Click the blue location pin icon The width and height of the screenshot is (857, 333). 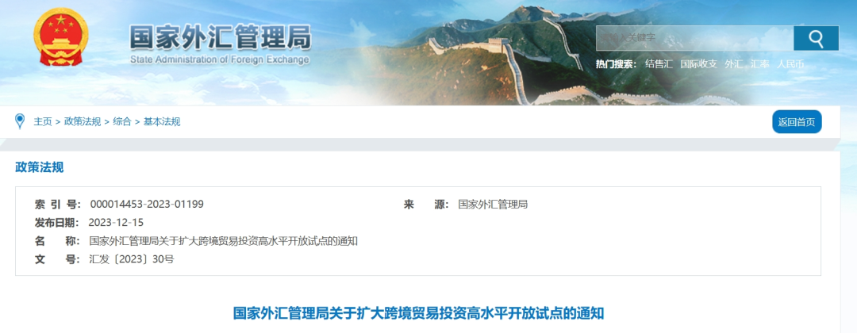20,121
